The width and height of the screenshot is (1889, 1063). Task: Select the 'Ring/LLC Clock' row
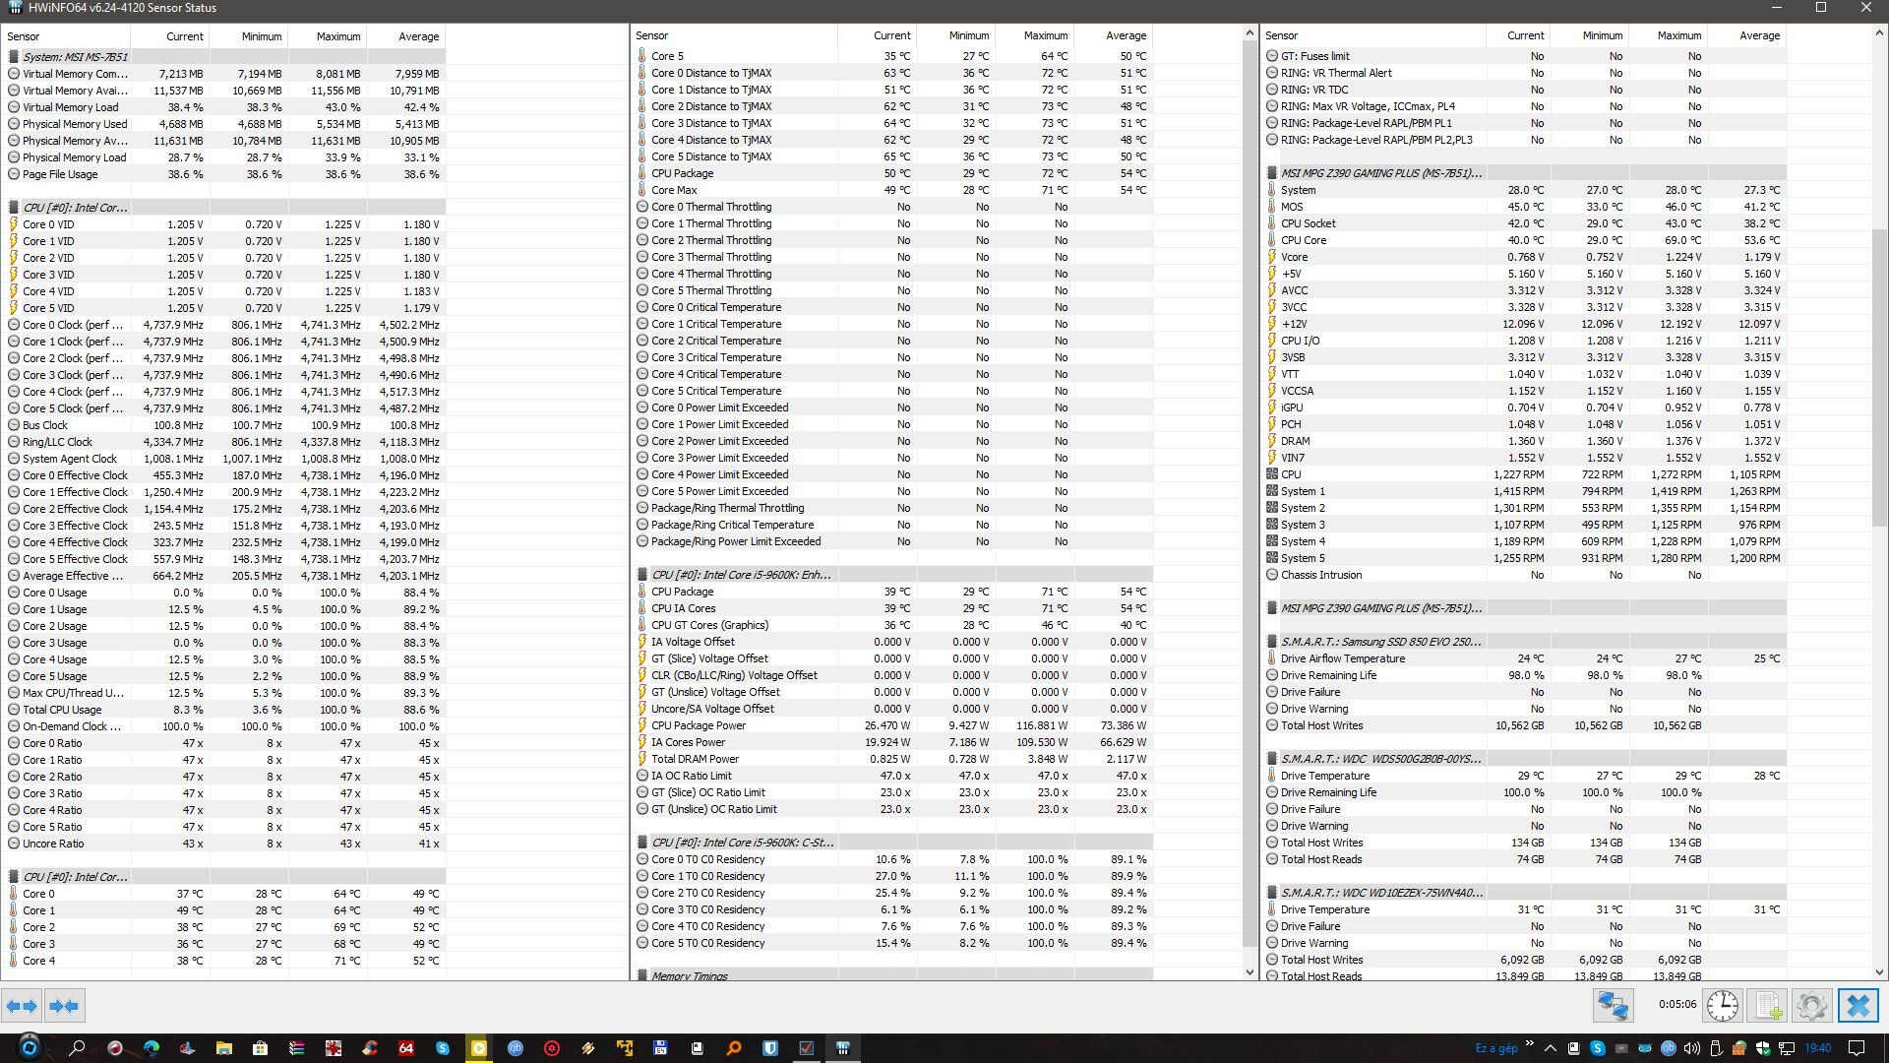pyautogui.click(x=224, y=442)
